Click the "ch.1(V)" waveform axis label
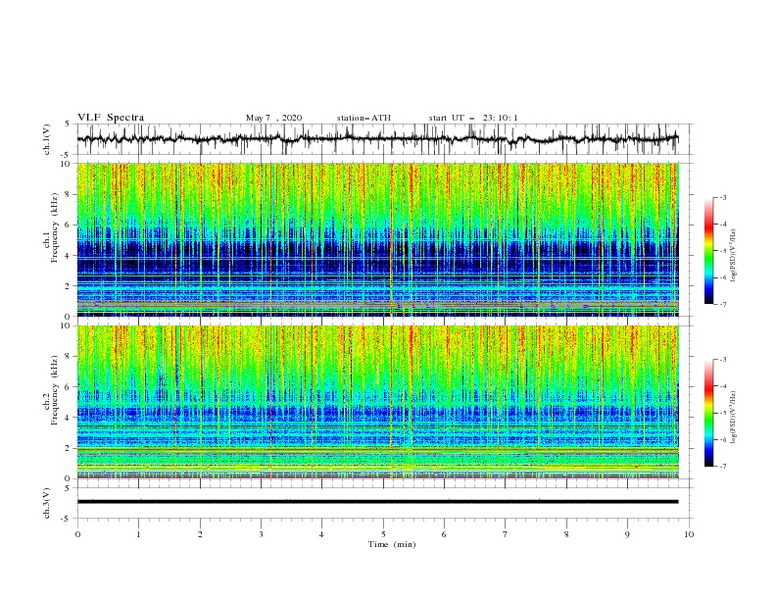776x600 pixels. [x=47, y=139]
